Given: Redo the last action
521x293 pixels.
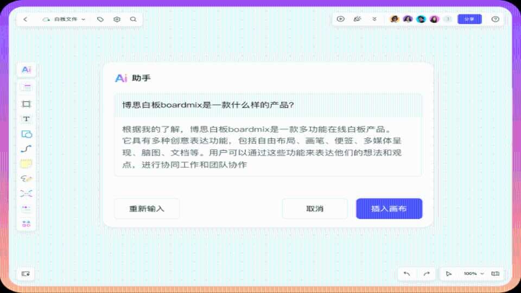Looking at the screenshot, I should [427, 273].
